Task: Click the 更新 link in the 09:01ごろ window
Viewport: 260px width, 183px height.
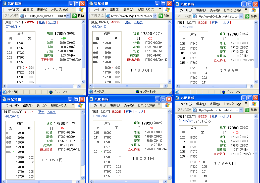Action: coord(215,116)
